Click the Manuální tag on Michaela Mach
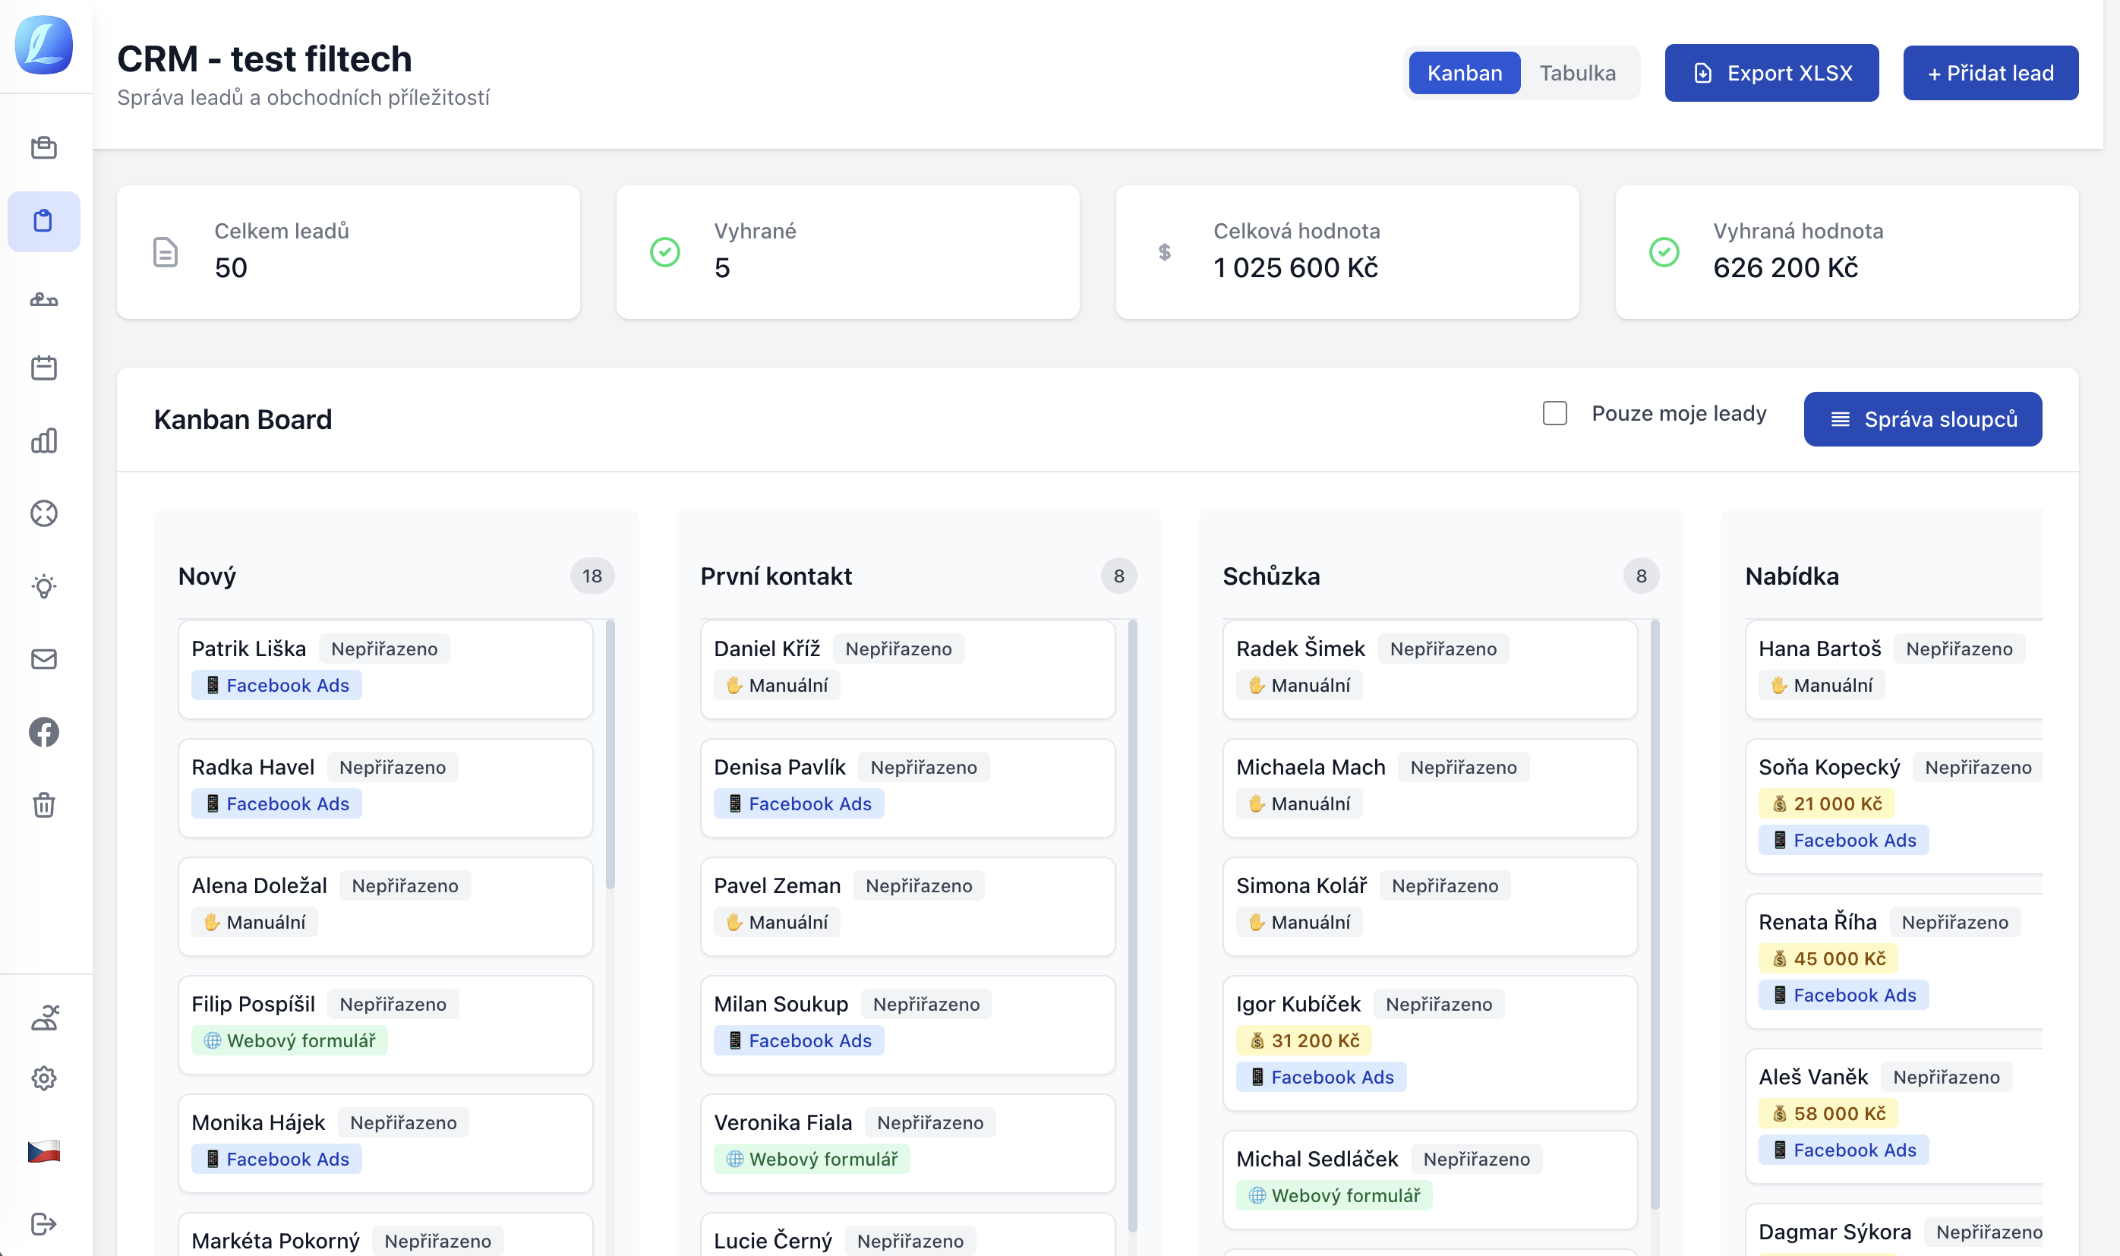Viewport: 2120px width, 1256px height. 1299,804
